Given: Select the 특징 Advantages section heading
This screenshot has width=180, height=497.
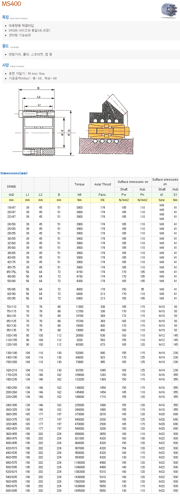Looking at the screenshot, I should click(x=15, y=17).
